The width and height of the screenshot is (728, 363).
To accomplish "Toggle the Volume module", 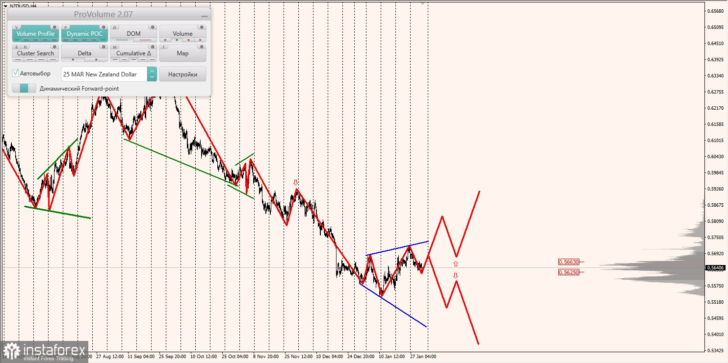I will coord(182,34).
